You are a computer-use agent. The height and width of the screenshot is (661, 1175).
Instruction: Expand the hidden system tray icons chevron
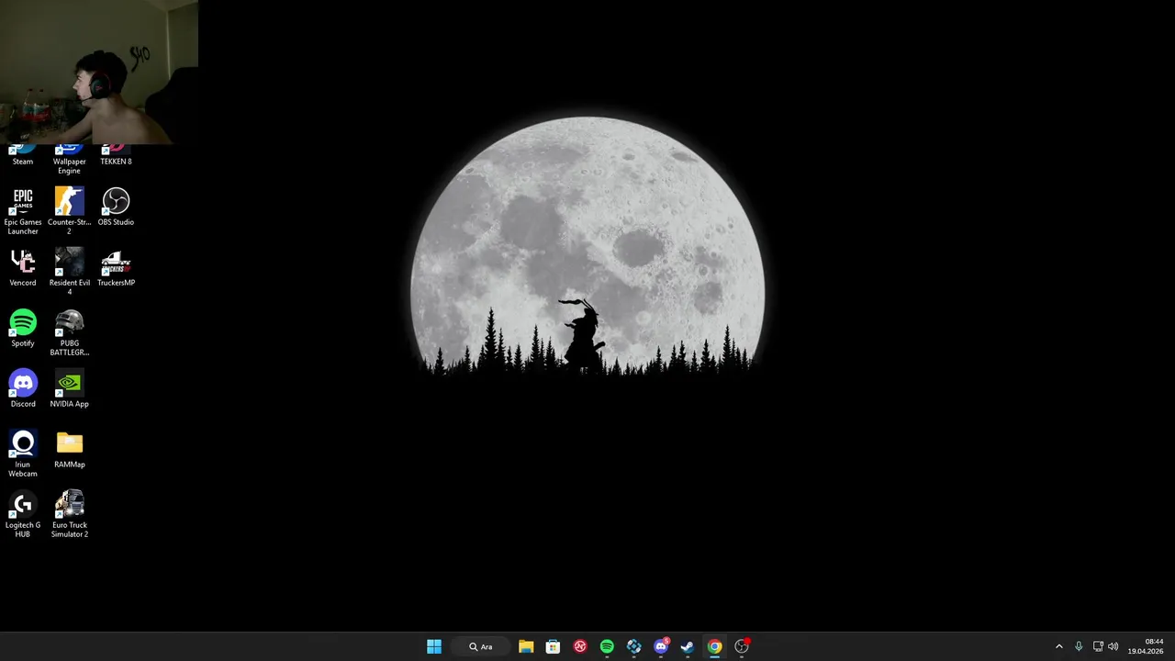[1058, 646]
